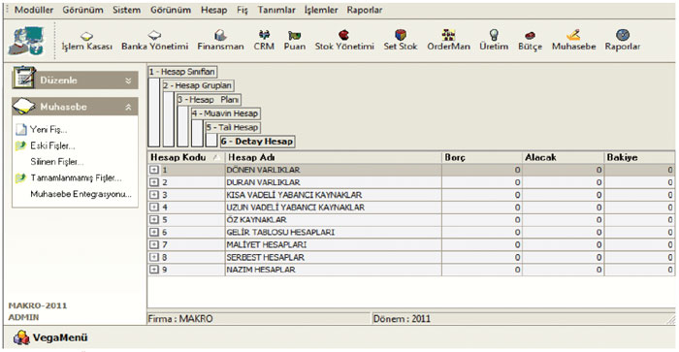Select the 6 - Detay Hesap level tab

(257, 142)
